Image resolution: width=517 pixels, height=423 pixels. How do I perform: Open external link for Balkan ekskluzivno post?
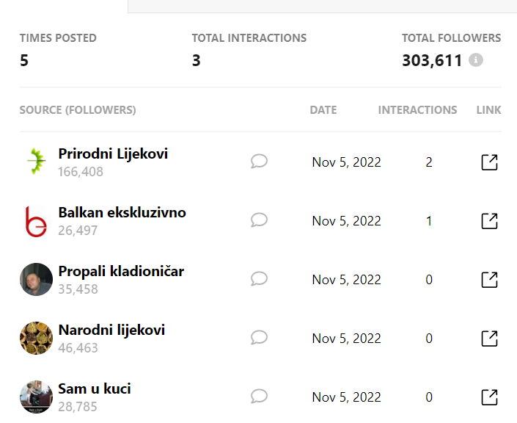tap(490, 221)
